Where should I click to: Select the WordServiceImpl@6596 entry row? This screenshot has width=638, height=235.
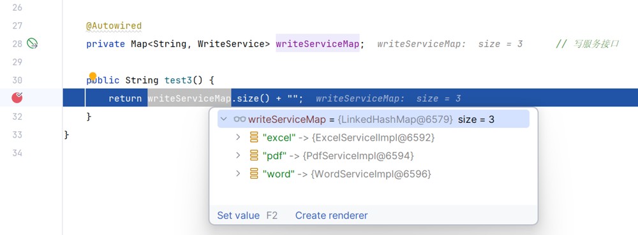[x=373, y=174]
